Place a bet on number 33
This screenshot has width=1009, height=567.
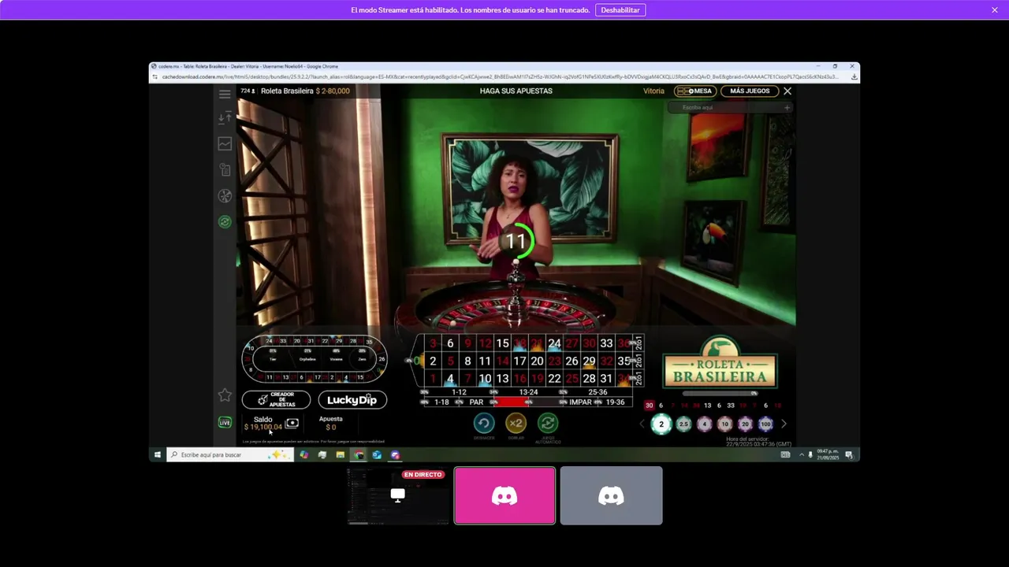click(606, 343)
